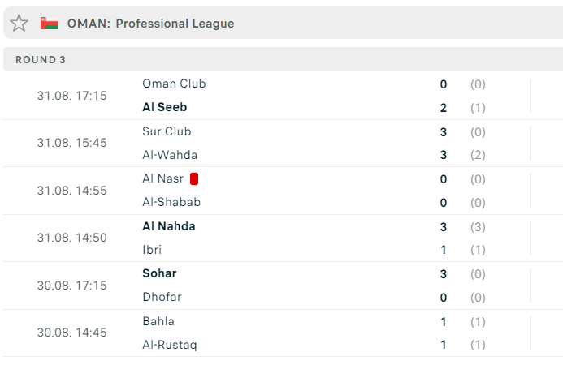Click Sohar's final score of 3
Image resolution: width=563 pixels, height=365 pixels.
click(x=444, y=274)
